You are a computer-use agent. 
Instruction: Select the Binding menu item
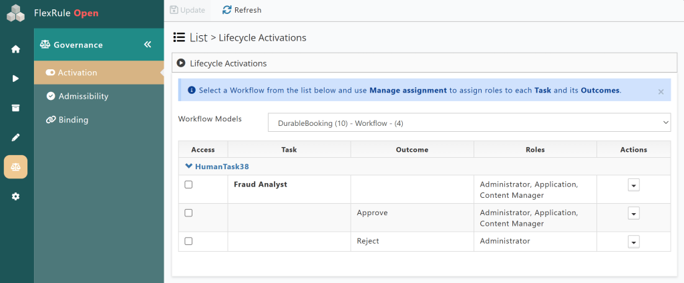pos(99,120)
